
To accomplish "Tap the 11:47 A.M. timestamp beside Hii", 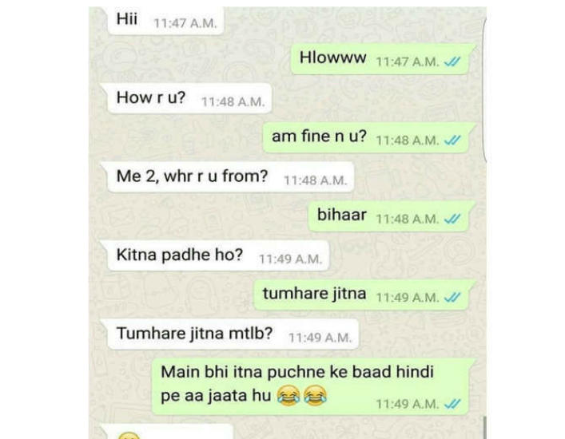I will tap(185, 23).
